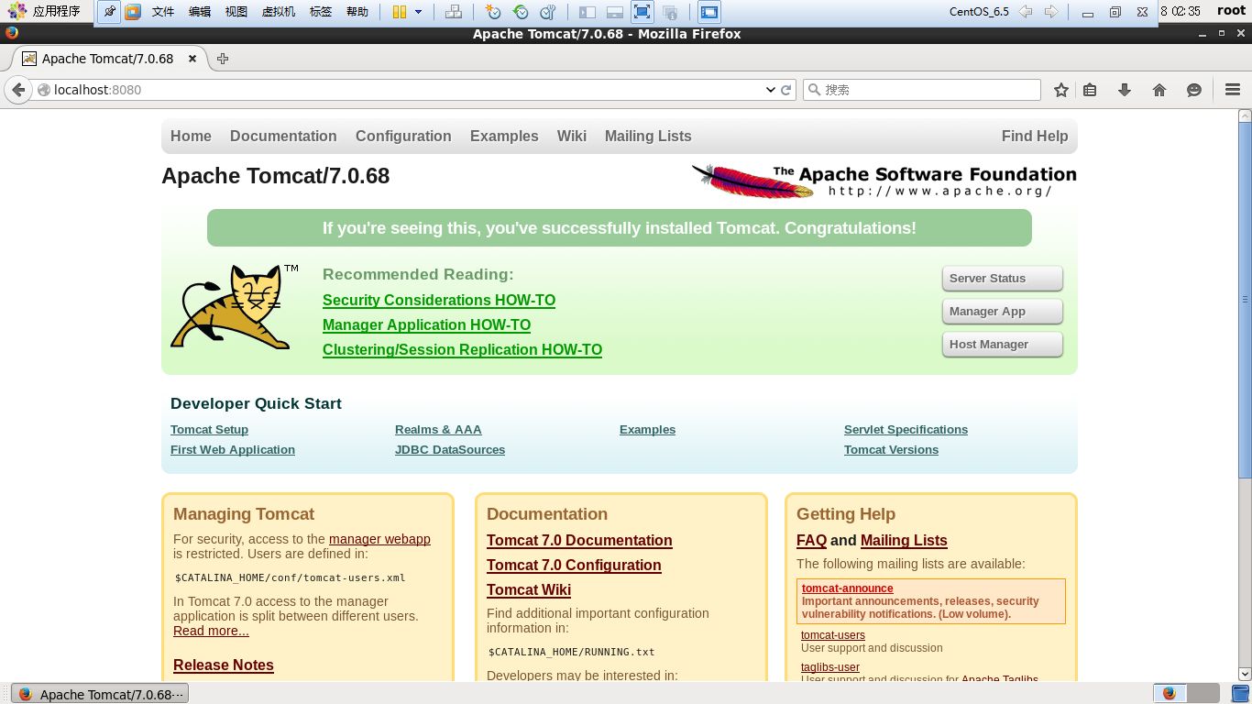Image resolution: width=1252 pixels, height=704 pixels.
Task: Click the send Ctrl+Alt+Del icon in VM toolbar
Action: point(453,12)
